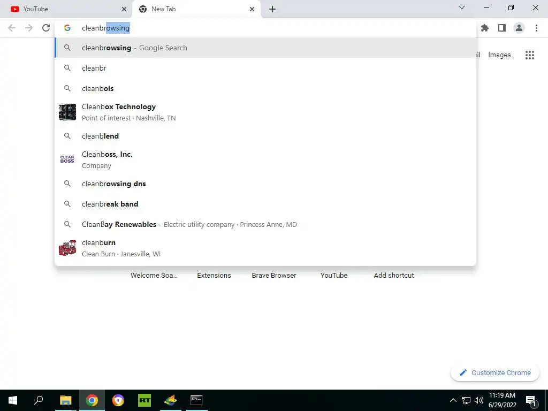This screenshot has width=548, height=411.
Task: Click the browser forward arrow
Action: tap(29, 28)
